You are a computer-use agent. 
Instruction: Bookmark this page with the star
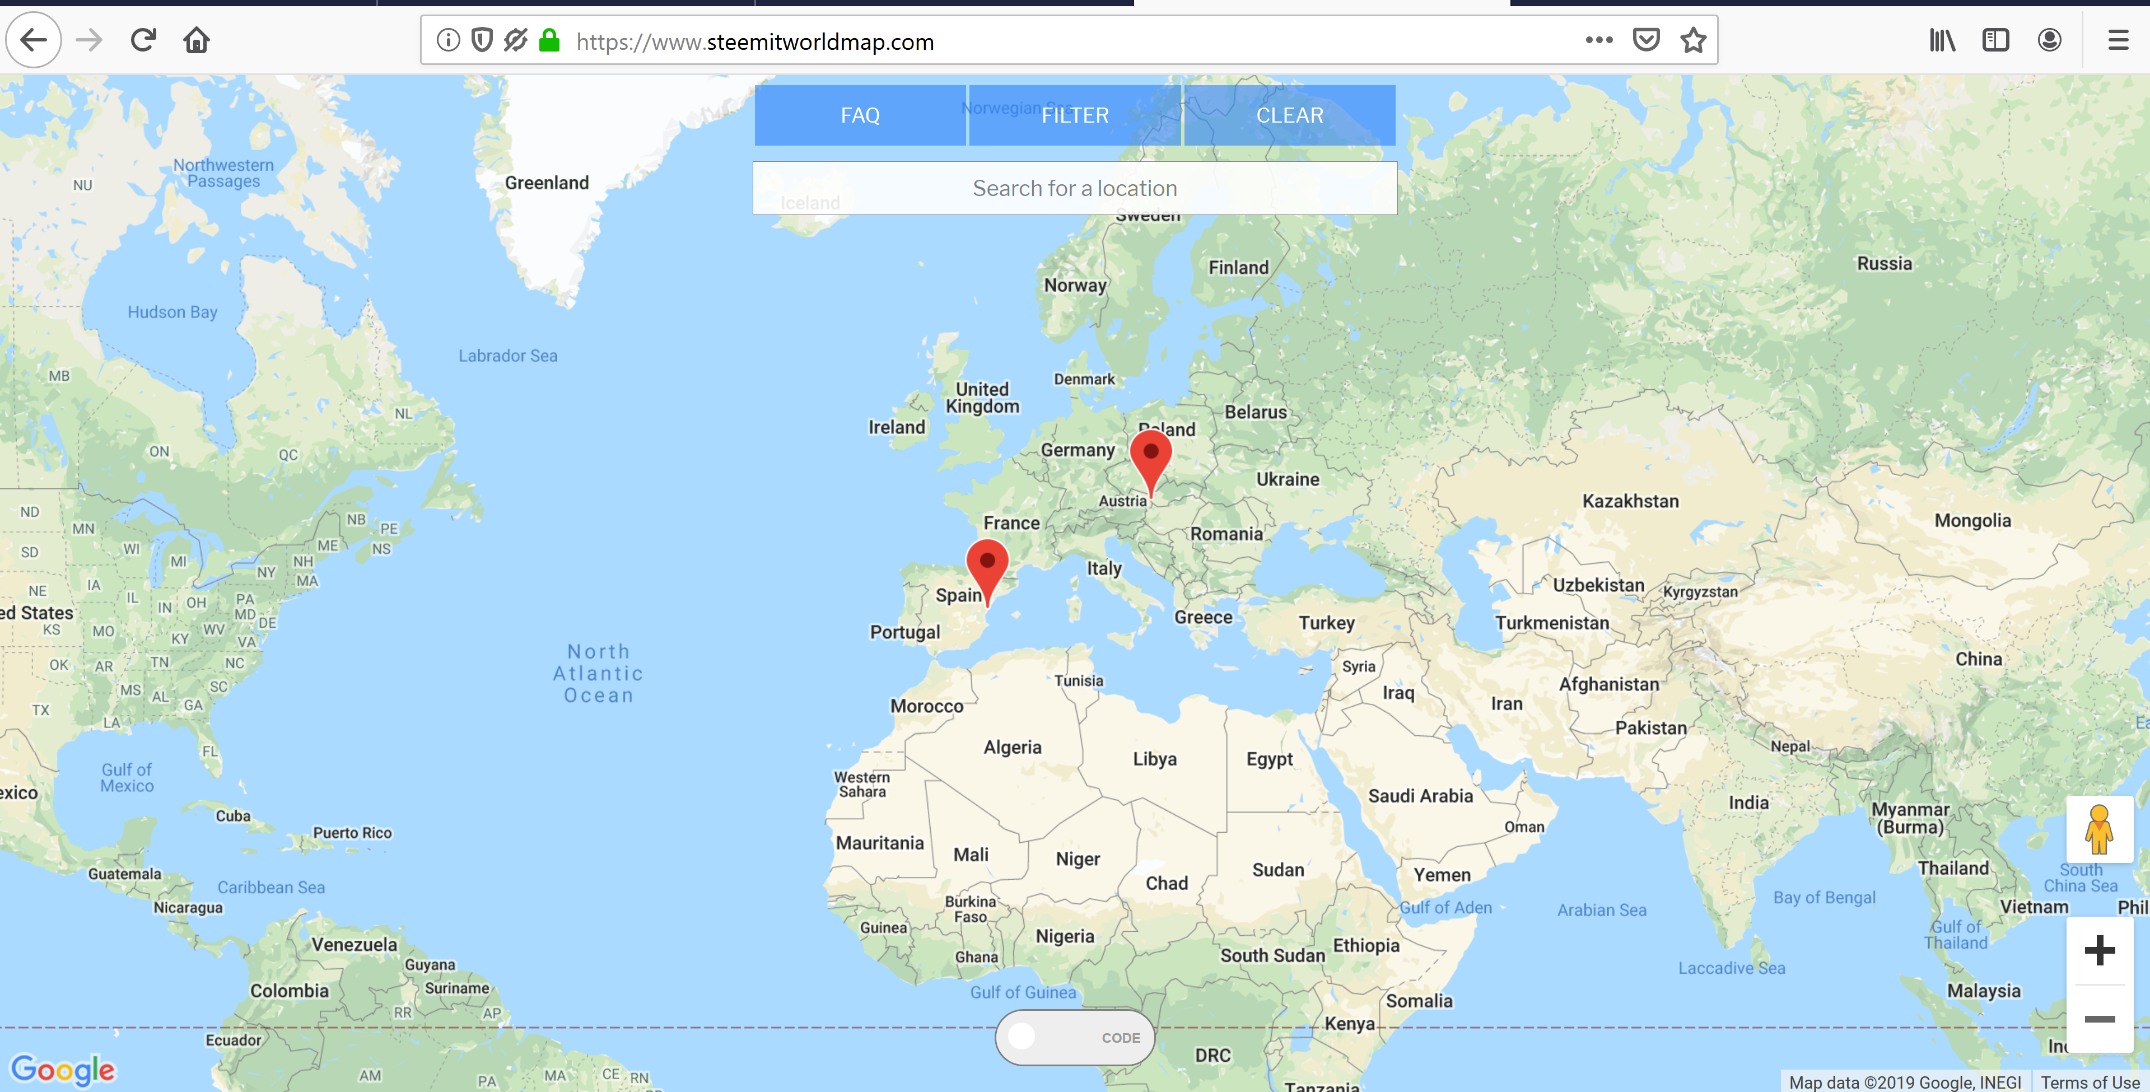[1694, 40]
